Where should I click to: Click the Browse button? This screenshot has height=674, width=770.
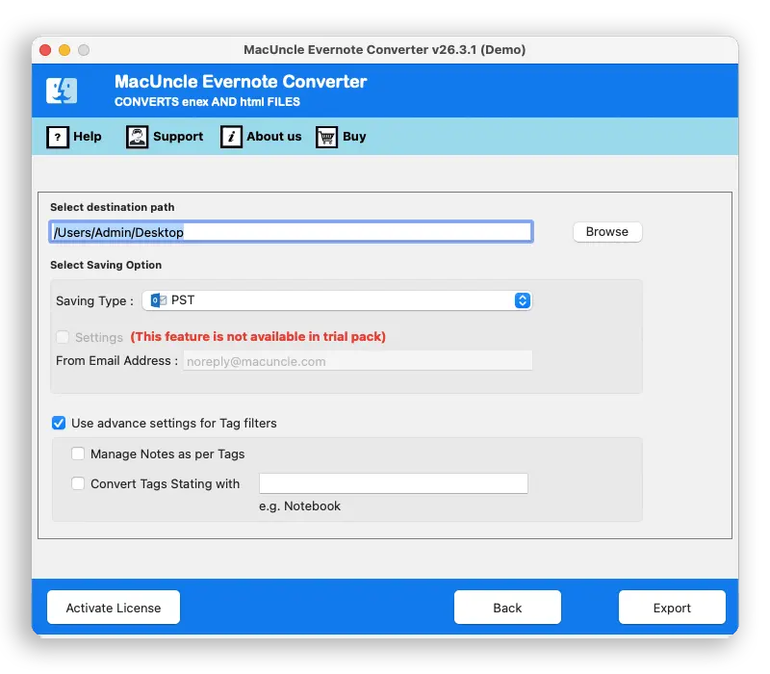(x=607, y=232)
